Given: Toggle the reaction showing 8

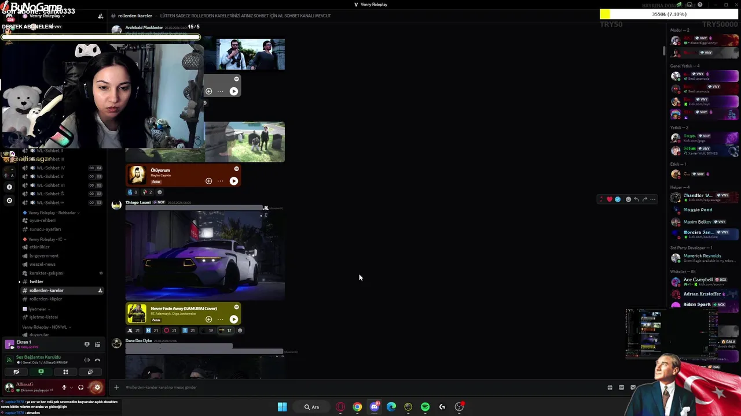Looking at the screenshot, I should (133, 192).
